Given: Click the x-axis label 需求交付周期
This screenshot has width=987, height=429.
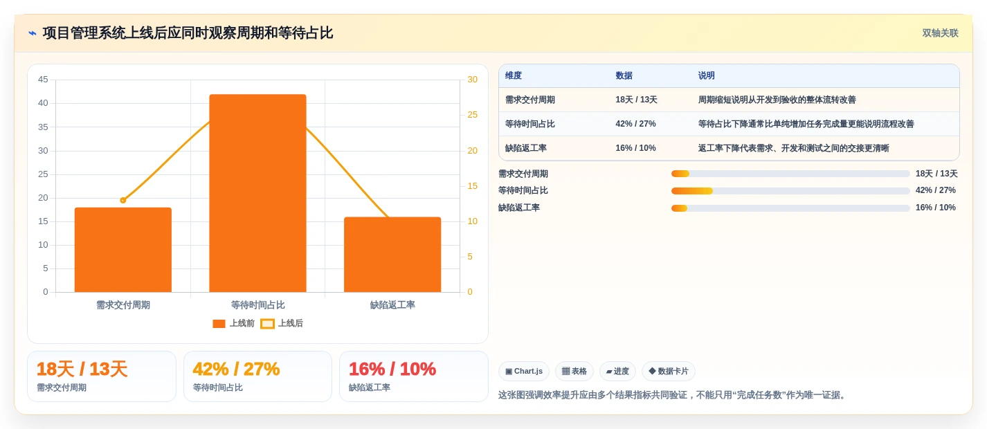Looking at the screenshot, I should pyautogui.click(x=123, y=305).
